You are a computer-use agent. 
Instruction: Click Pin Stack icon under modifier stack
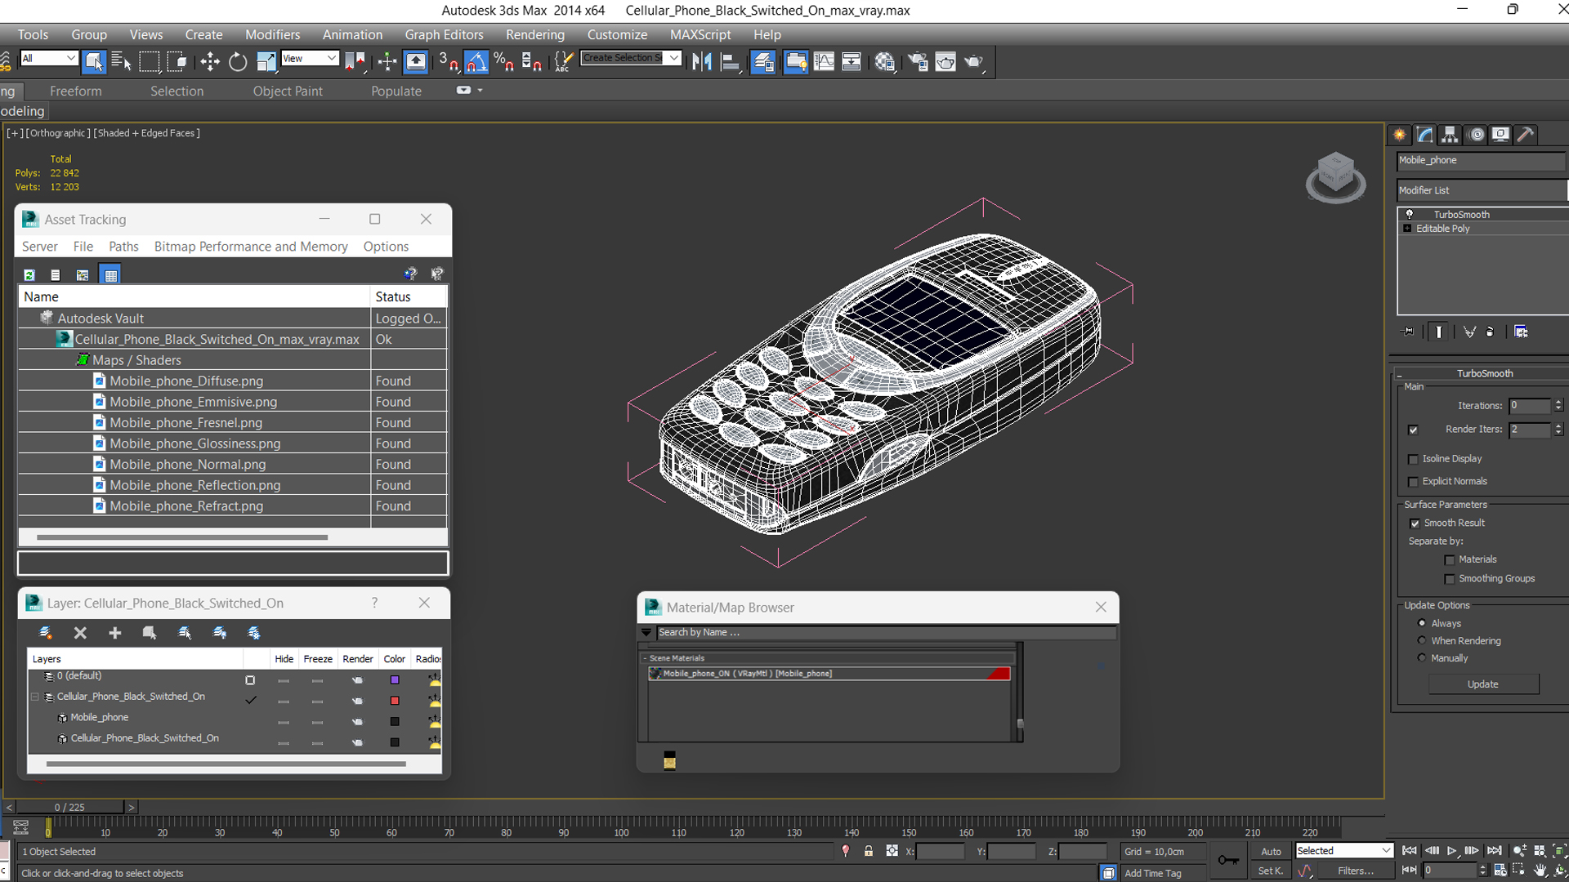pyautogui.click(x=1408, y=332)
